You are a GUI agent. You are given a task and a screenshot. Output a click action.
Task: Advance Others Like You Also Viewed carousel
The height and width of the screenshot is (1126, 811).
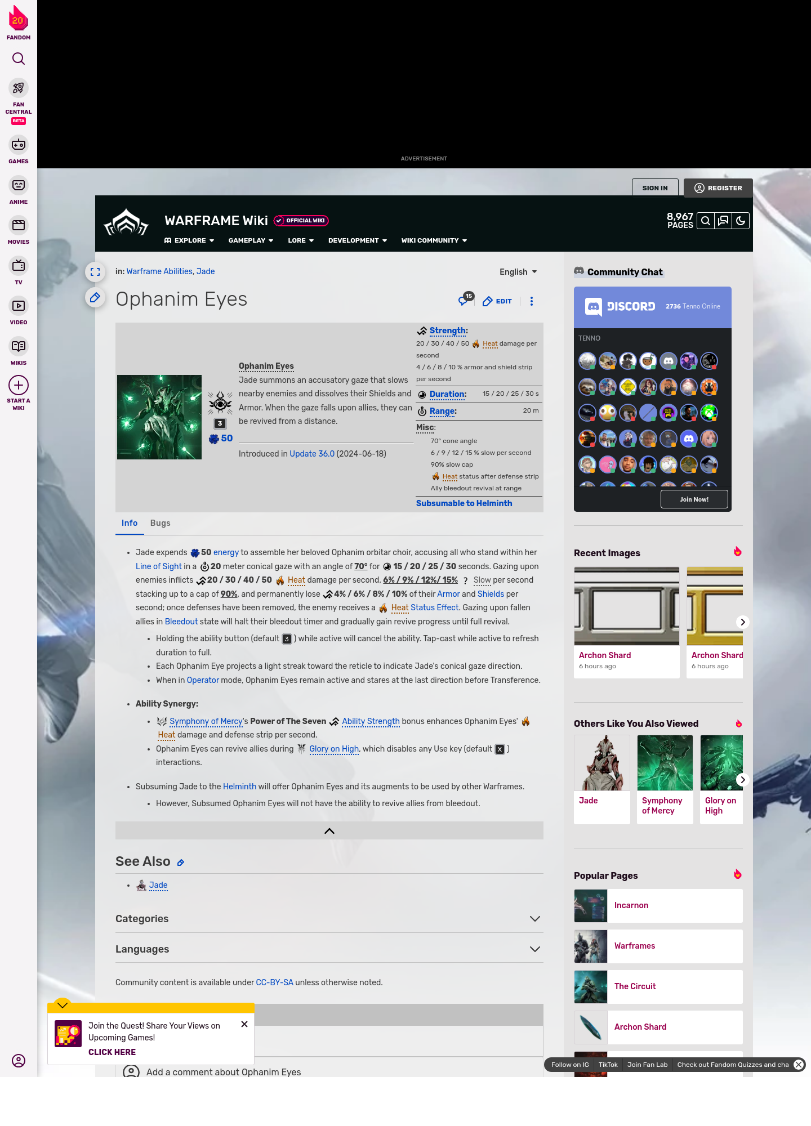coord(743,780)
